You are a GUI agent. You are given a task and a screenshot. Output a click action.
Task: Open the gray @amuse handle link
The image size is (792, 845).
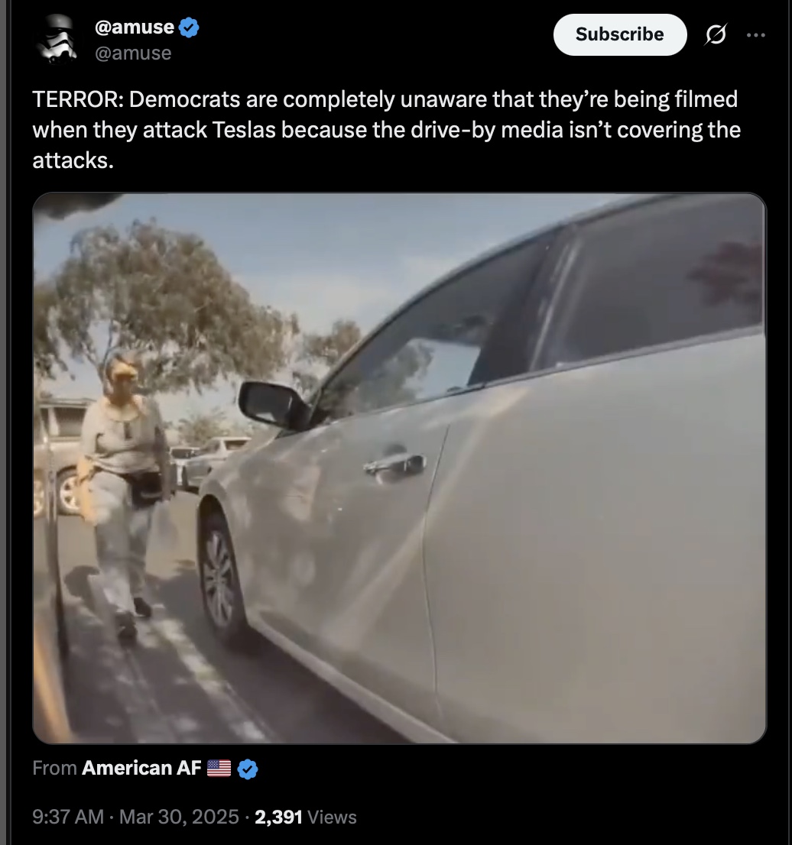point(133,53)
